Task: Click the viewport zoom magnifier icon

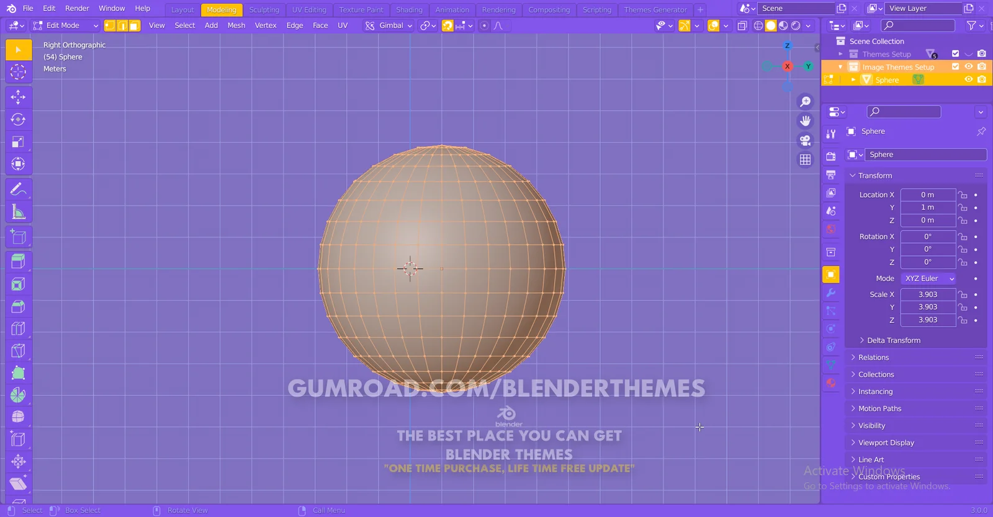Action: coord(806,102)
